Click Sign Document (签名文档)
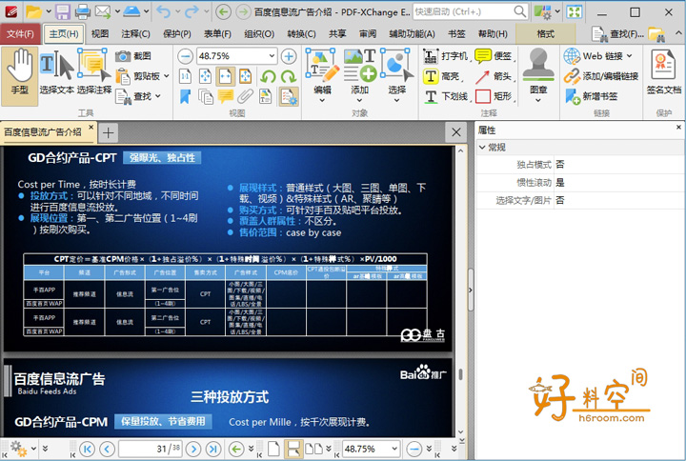 (664, 72)
